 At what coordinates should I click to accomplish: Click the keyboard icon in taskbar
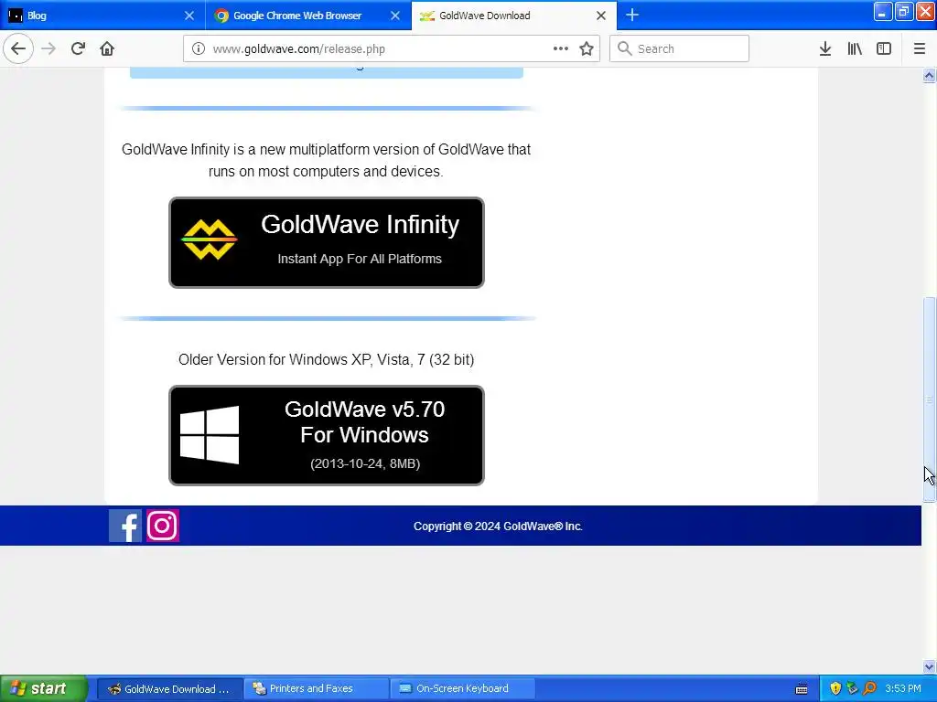click(x=802, y=689)
